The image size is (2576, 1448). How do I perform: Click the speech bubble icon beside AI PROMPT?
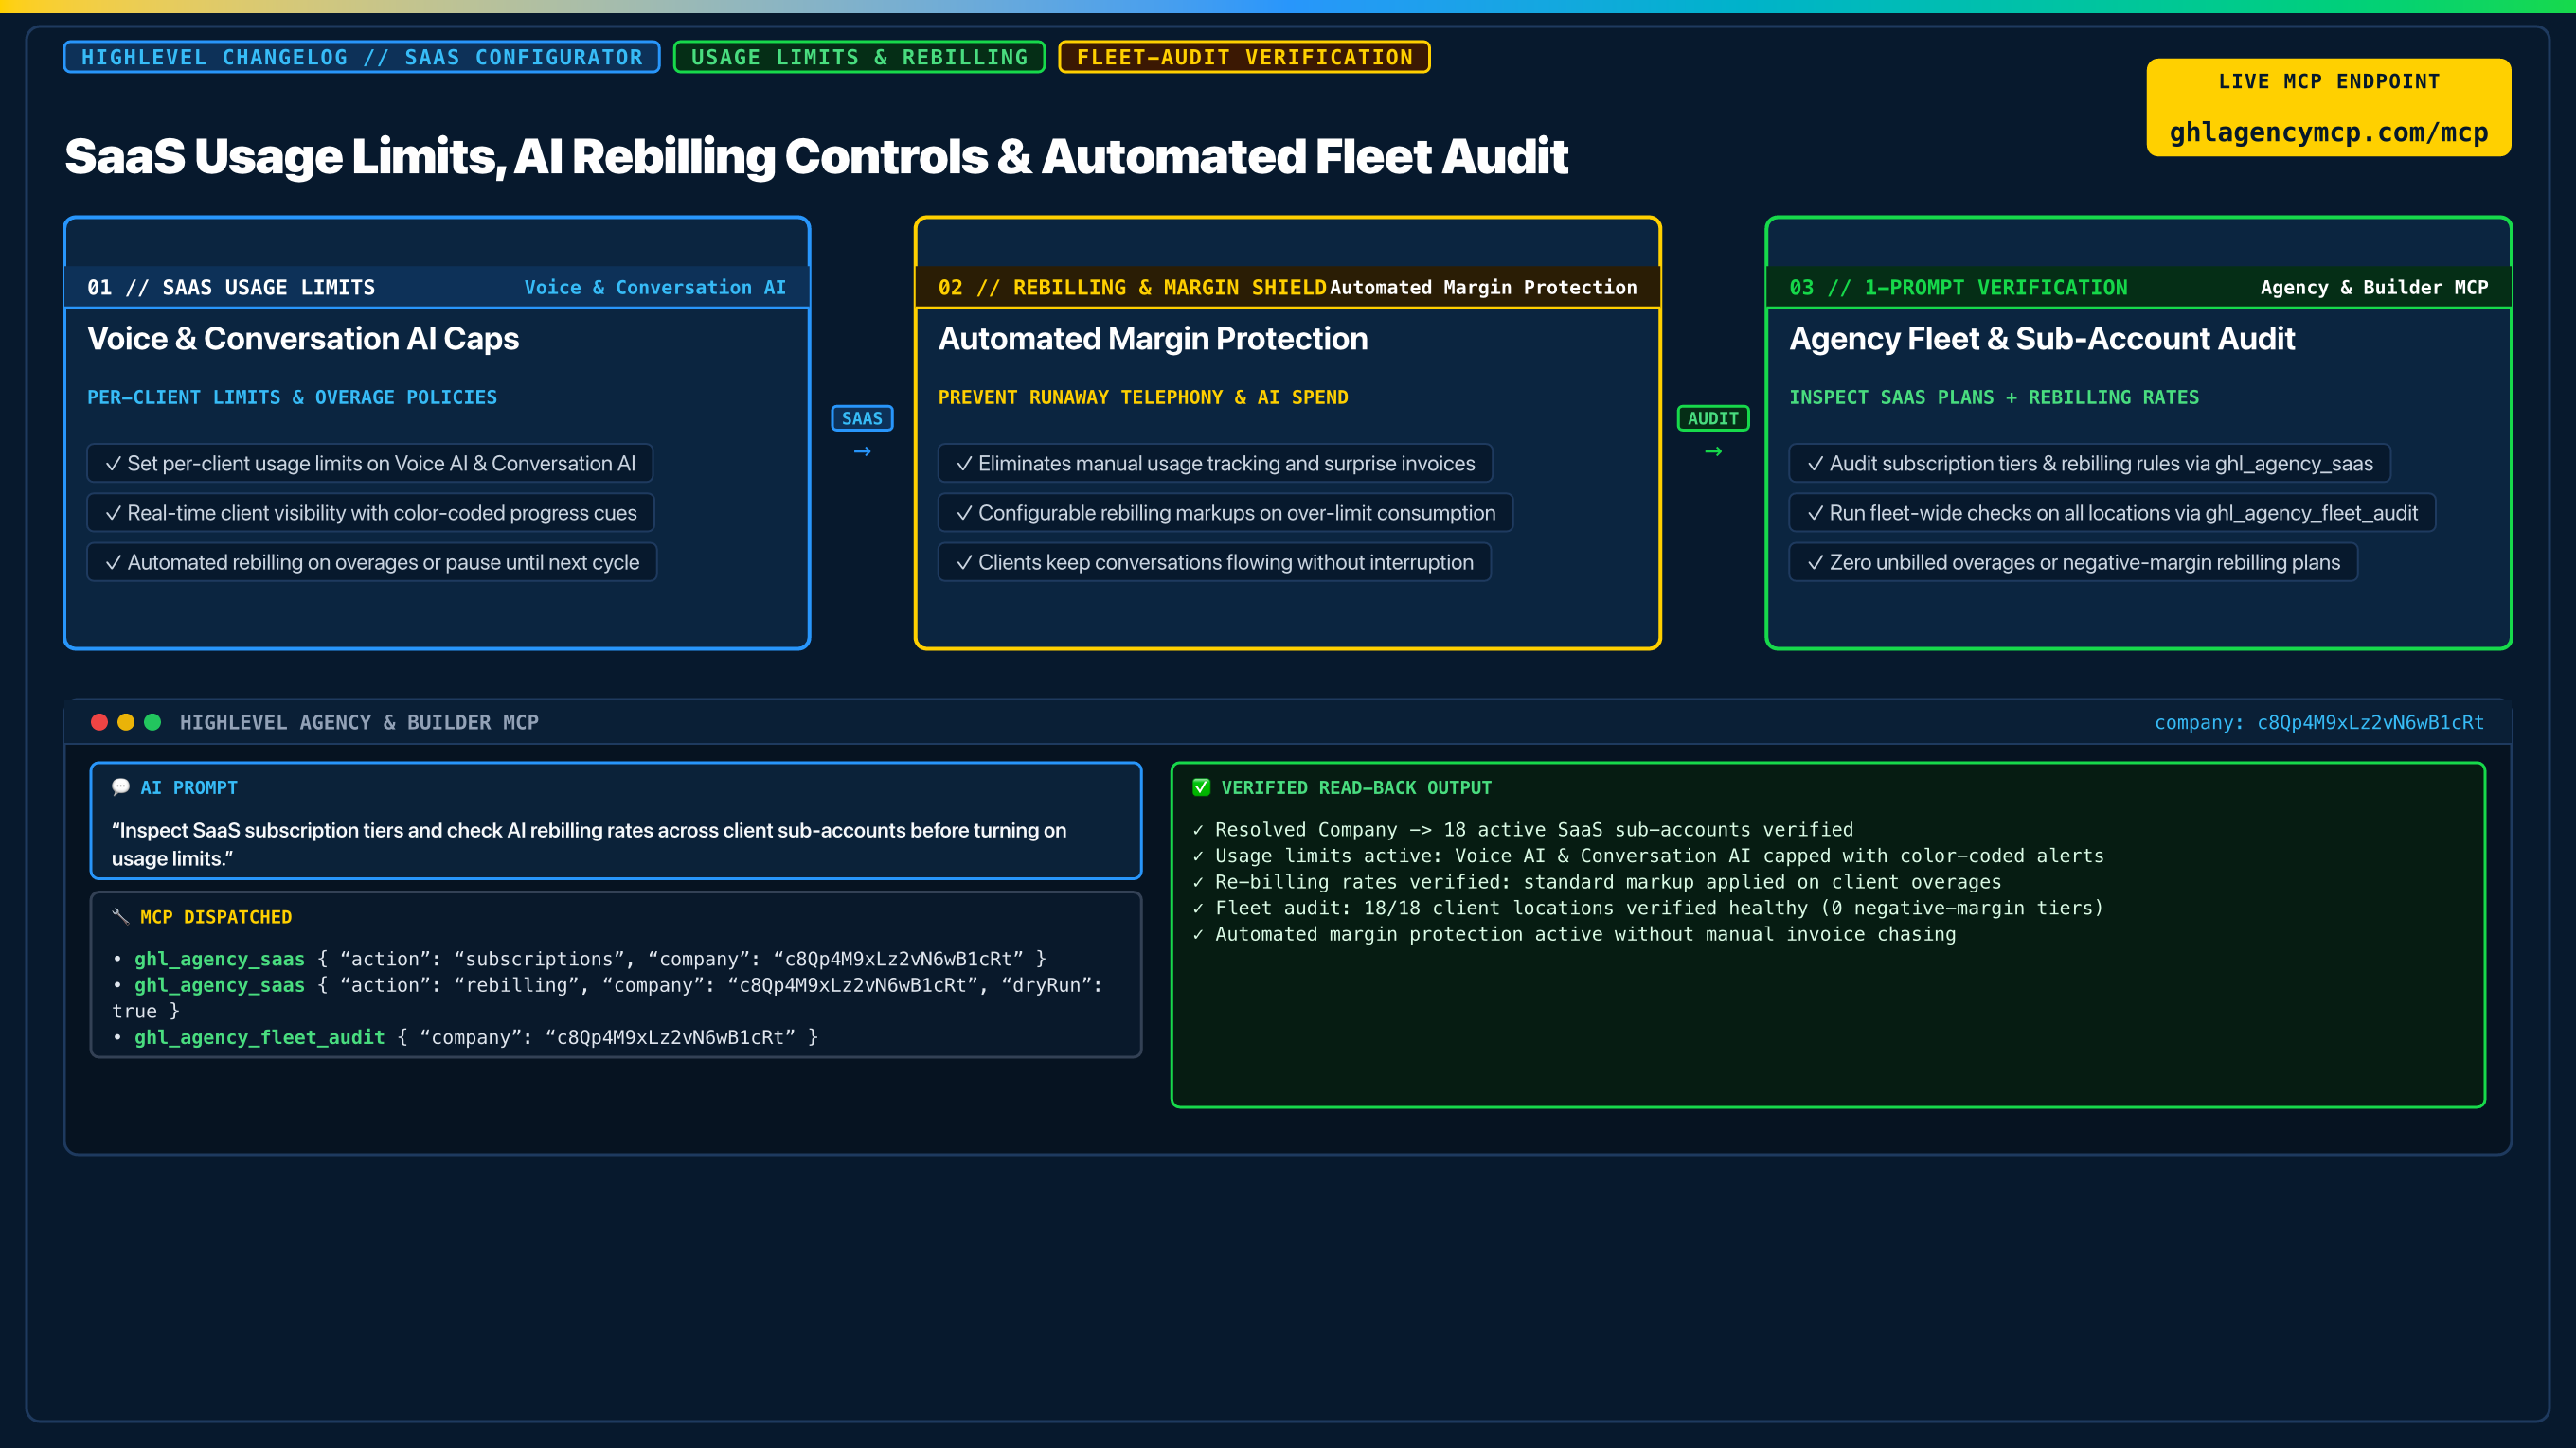pyautogui.click(x=121, y=787)
